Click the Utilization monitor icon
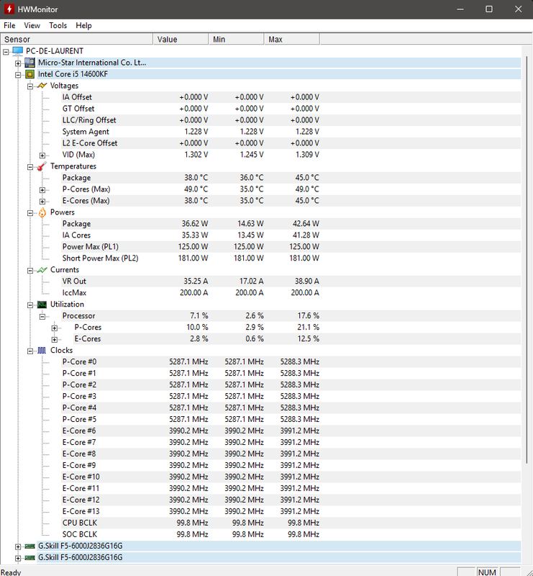Screen dimensions: 533x576 tap(42, 304)
